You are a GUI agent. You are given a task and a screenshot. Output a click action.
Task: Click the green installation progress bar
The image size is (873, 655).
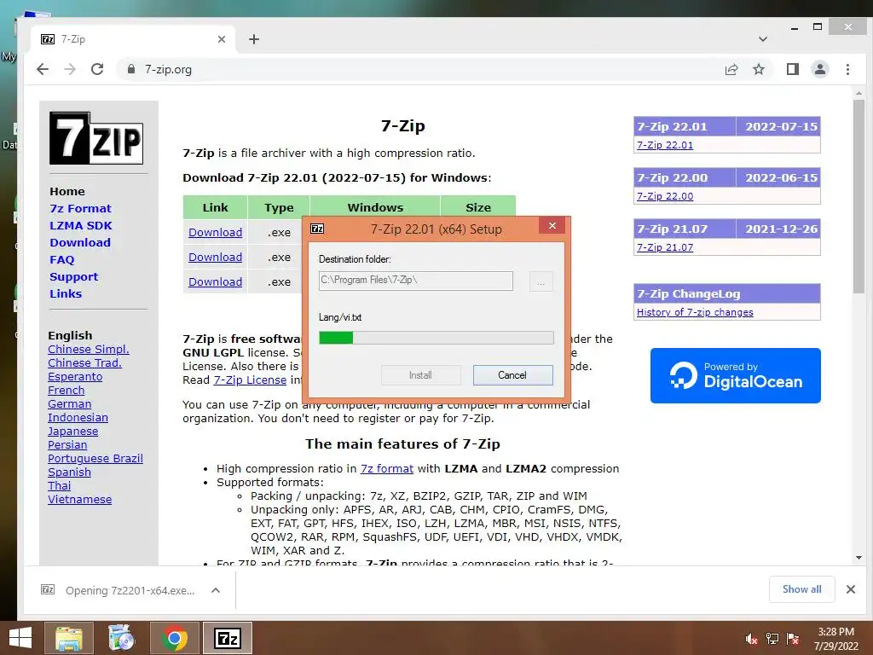click(436, 338)
